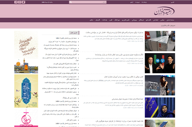Click the Omid Banovan site logo
Screen dimensions: 192x127
tap(167, 11)
